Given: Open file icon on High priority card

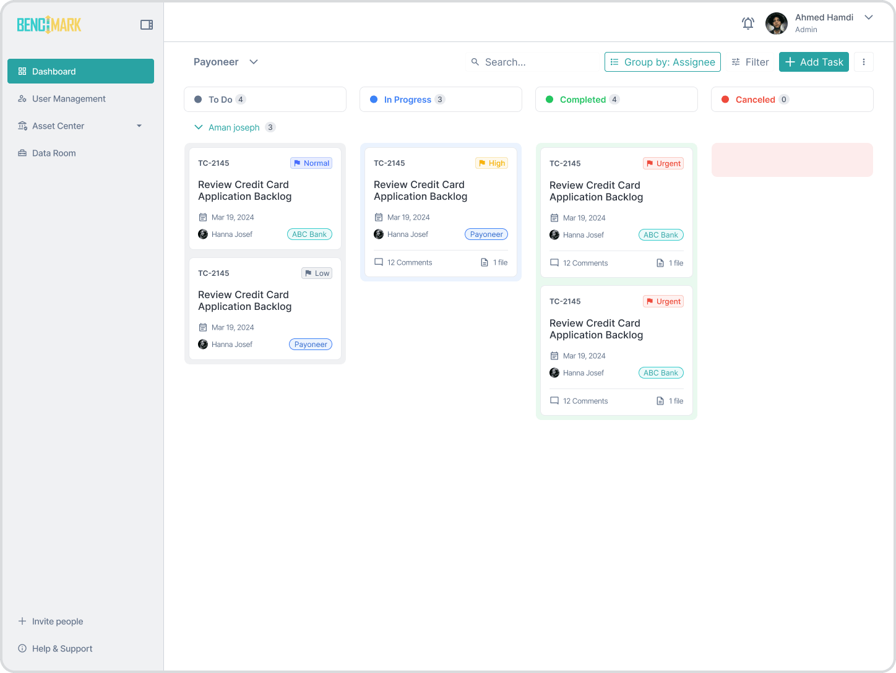Looking at the screenshot, I should [x=485, y=262].
